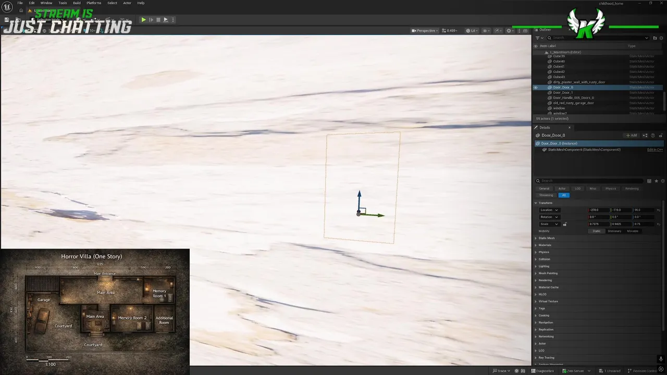Filter Details by LOD category

[x=577, y=189]
